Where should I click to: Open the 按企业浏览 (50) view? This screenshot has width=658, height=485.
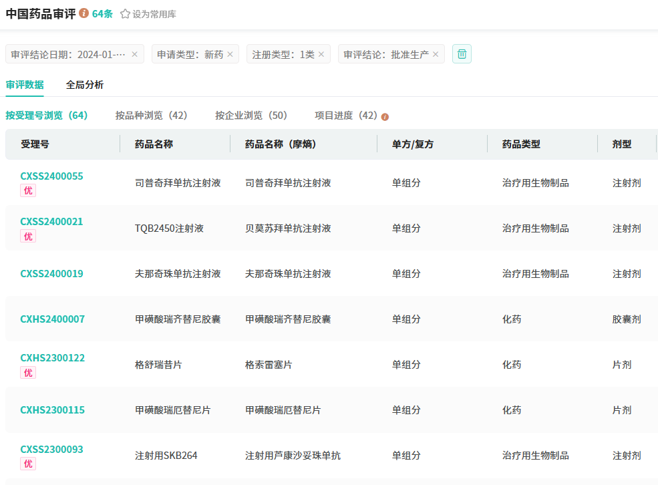coord(251,116)
